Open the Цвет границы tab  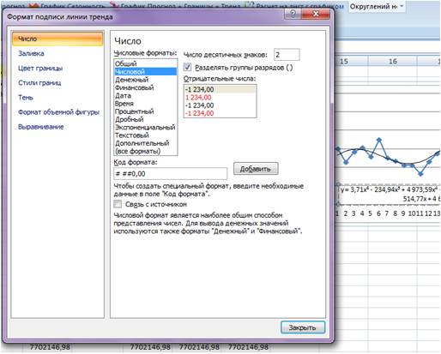(40, 69)
